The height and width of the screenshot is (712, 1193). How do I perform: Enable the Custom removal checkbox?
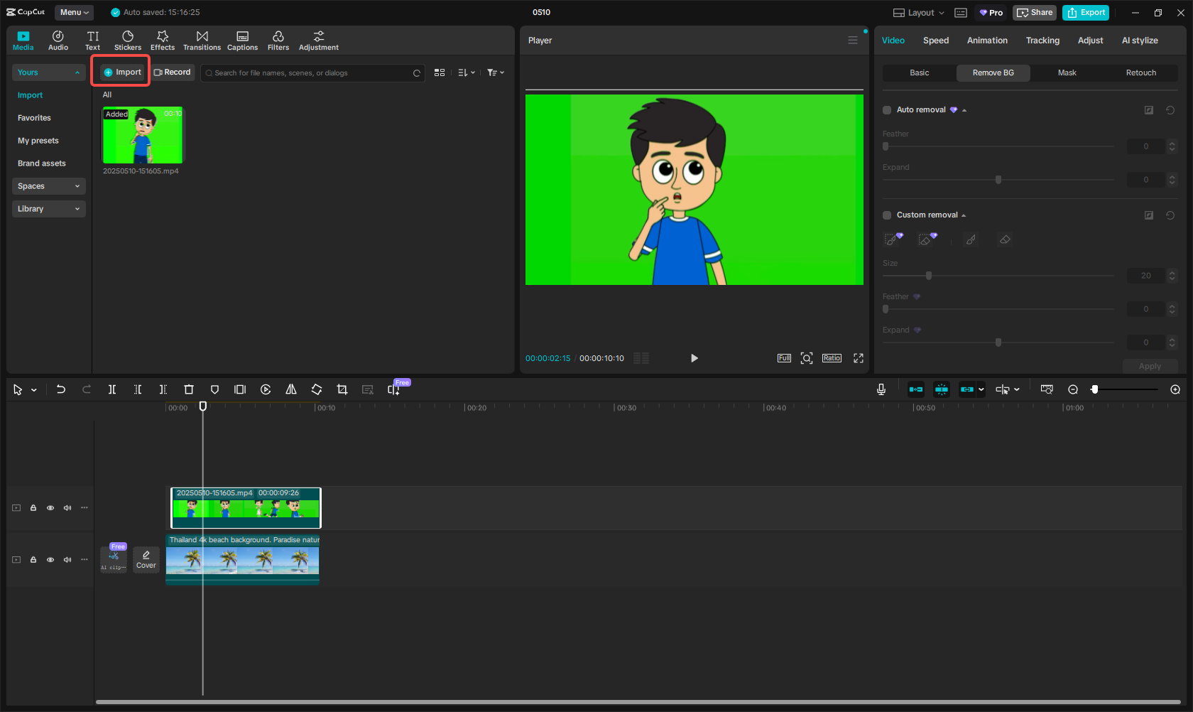click(x=886, y=215)
